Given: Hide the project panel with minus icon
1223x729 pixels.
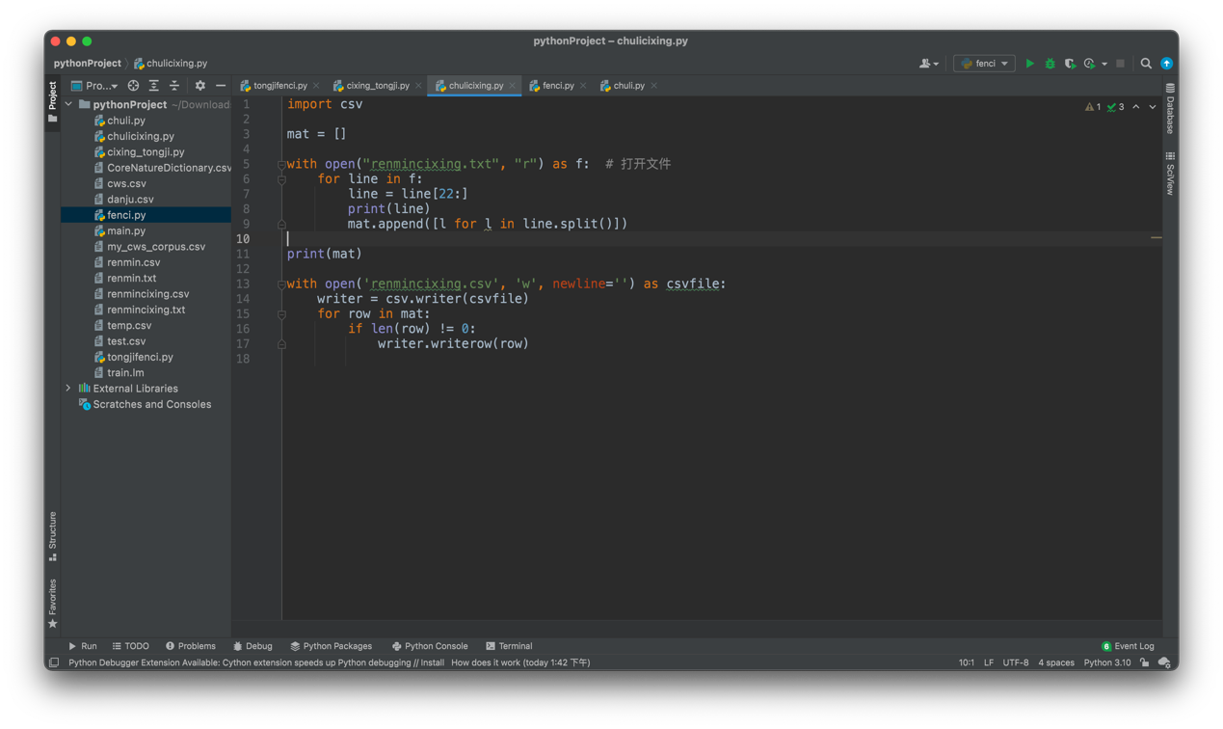Looking at the screenshot, I should (221, 86).
